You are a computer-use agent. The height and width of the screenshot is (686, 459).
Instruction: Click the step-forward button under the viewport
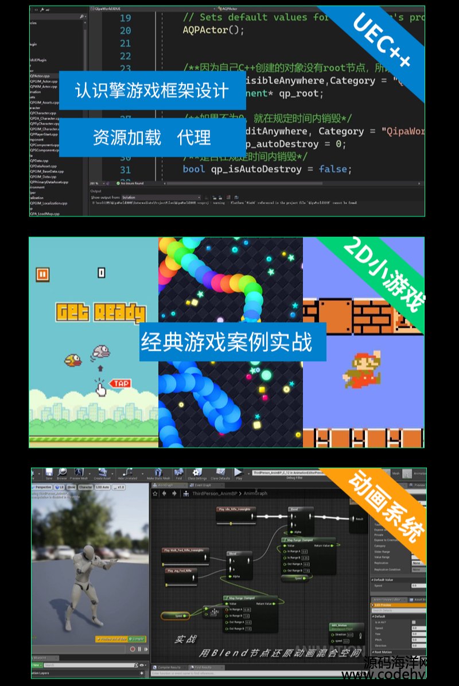146,649
